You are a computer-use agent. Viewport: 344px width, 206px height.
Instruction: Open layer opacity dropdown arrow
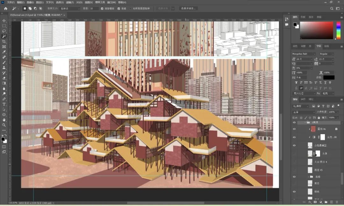click(x=337, y=112)
